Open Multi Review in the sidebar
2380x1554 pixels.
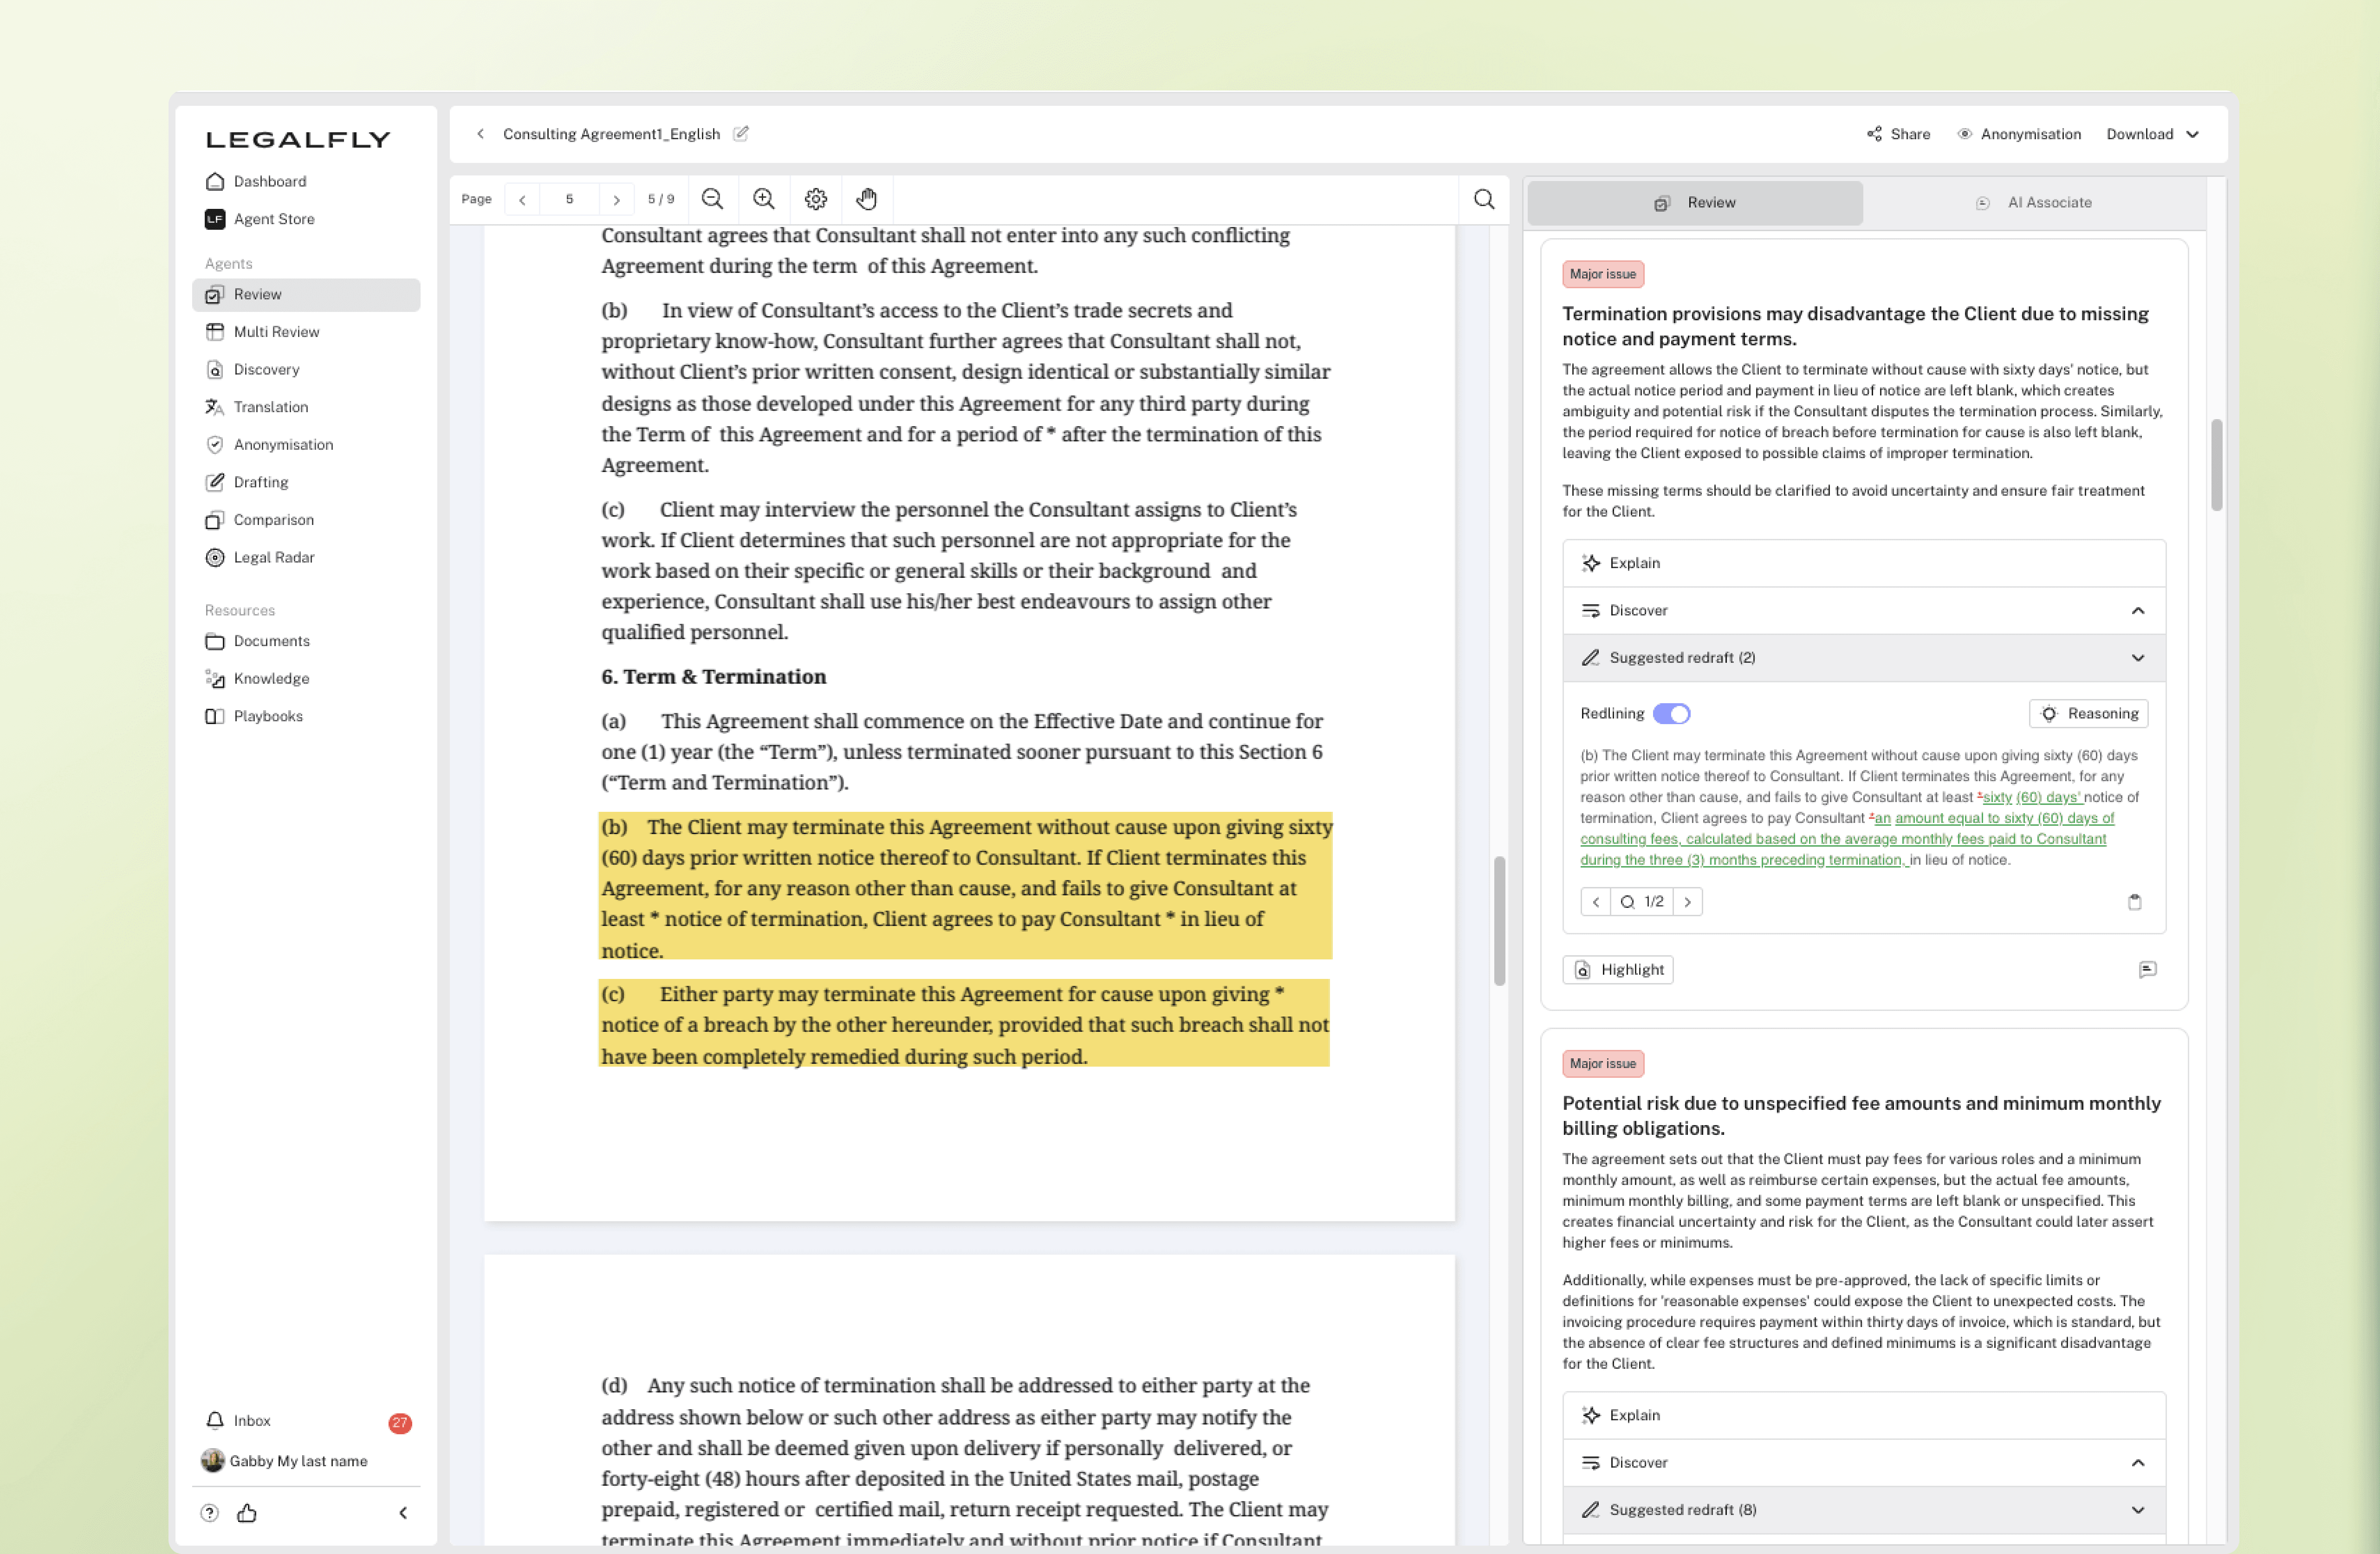(x=276, y=332)
